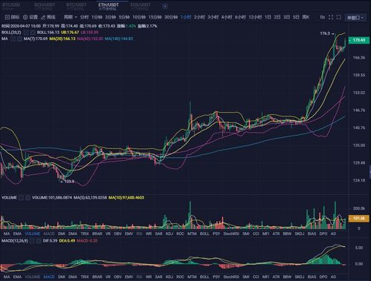Click the pop-out window icon beside fullscreen
This screenshot has width=371, height=281.
click(338, 17)
